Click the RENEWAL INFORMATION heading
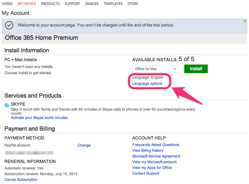The width and height of the screenshot is (249, 184). (x=30, y=161)
